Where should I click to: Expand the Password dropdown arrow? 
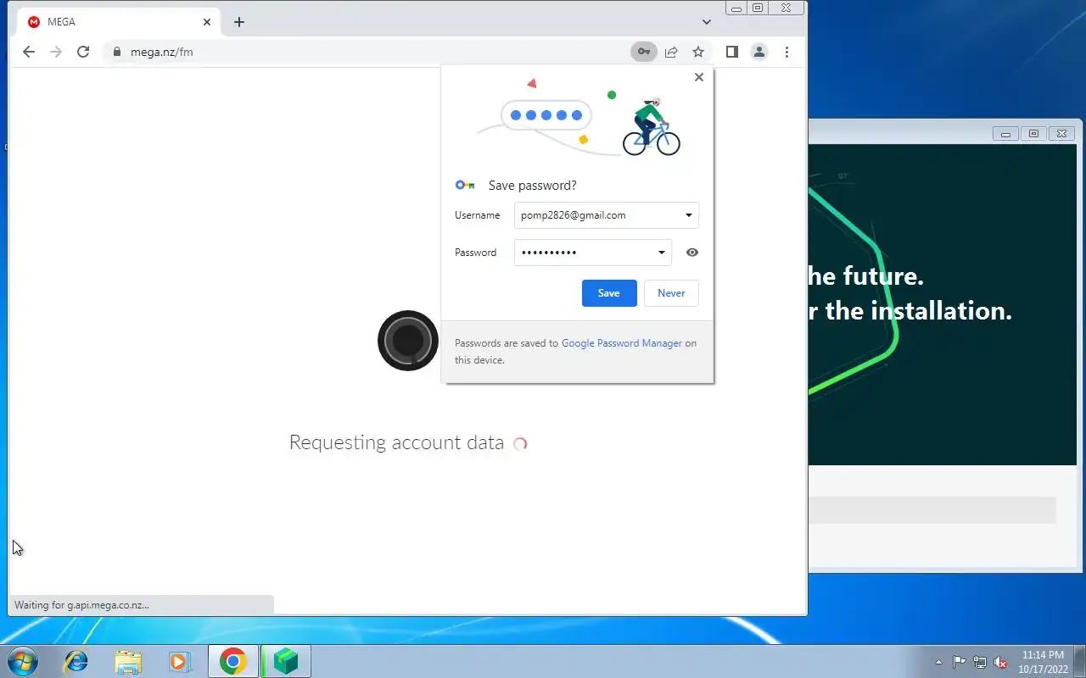(662, 253)
